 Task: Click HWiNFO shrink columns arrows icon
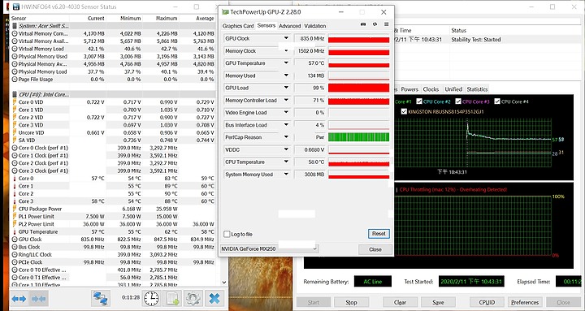[38, 299]
